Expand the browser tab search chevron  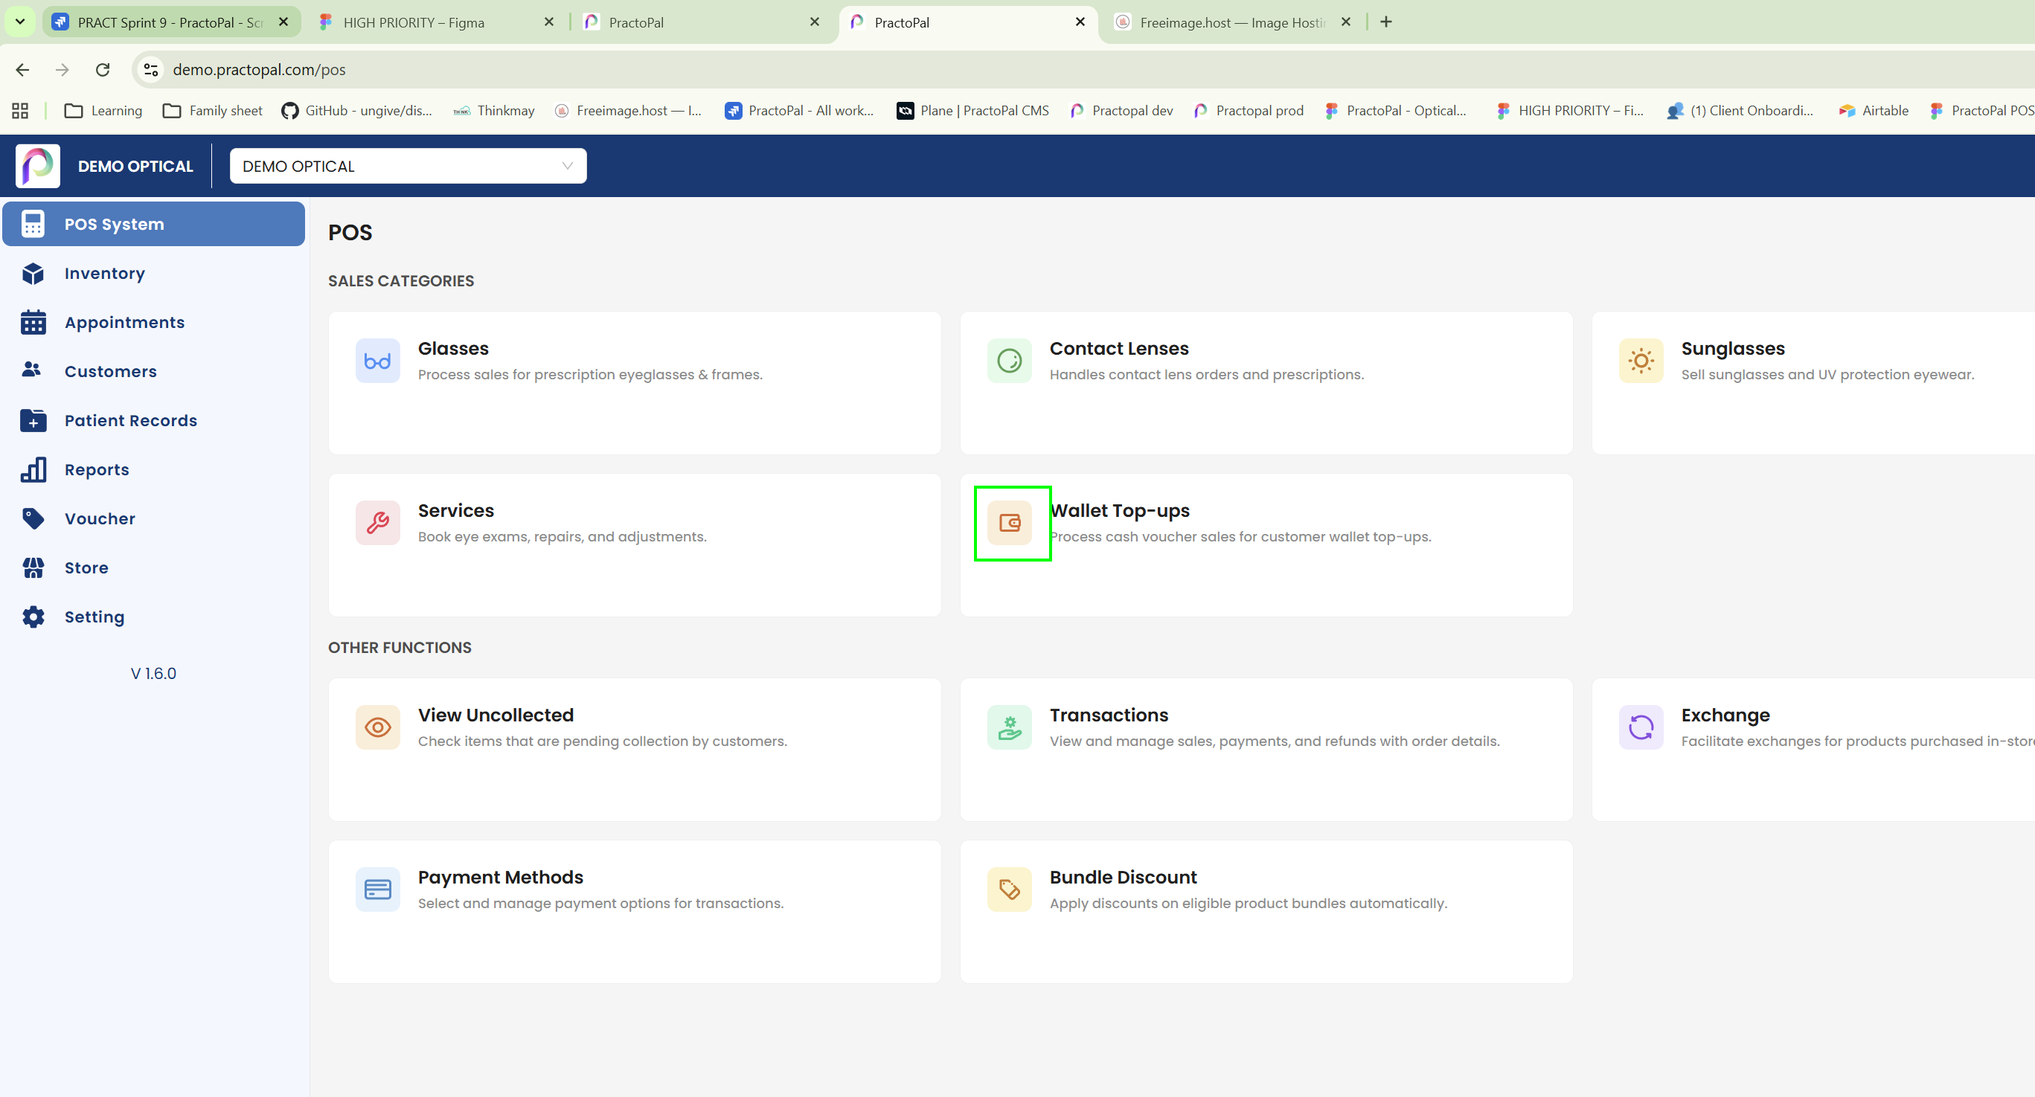pos(20,22)
